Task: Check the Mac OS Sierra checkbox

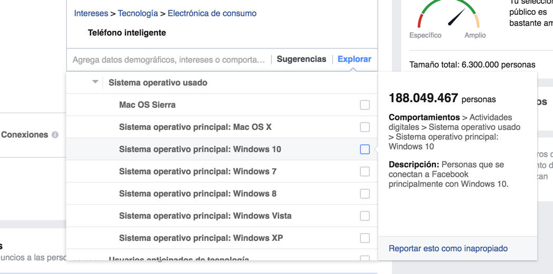Action: 364,105
